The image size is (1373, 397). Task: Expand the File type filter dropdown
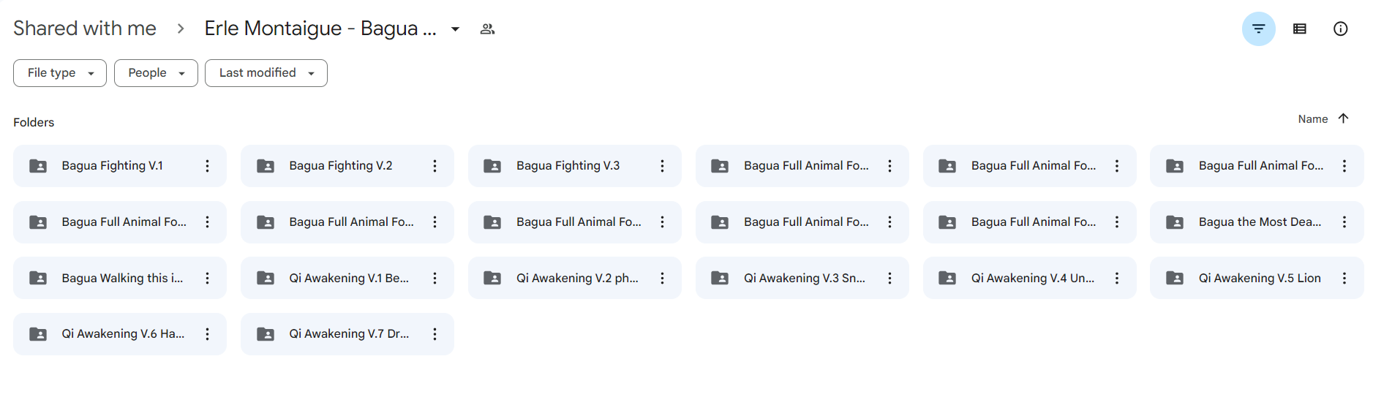(60, 73)
